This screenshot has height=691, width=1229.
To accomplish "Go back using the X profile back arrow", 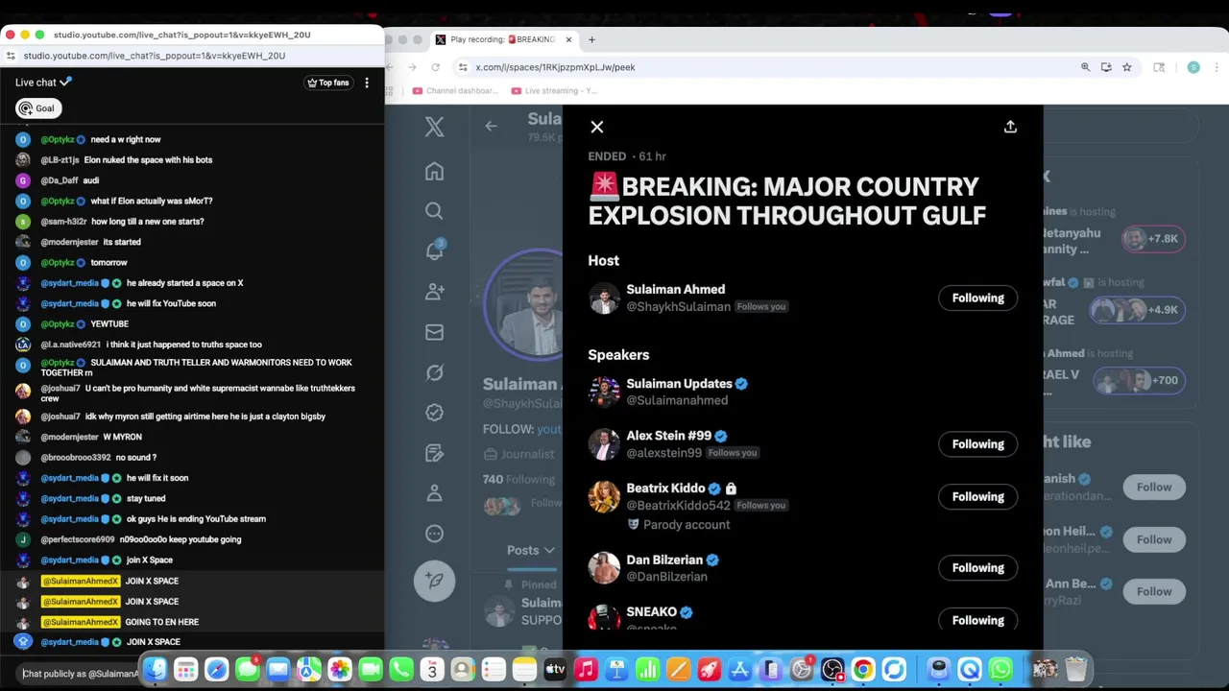I will point(491,126).
